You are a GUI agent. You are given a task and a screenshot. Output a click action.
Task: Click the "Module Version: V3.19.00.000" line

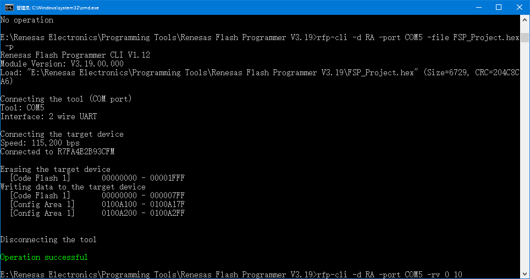click(62, 64)
